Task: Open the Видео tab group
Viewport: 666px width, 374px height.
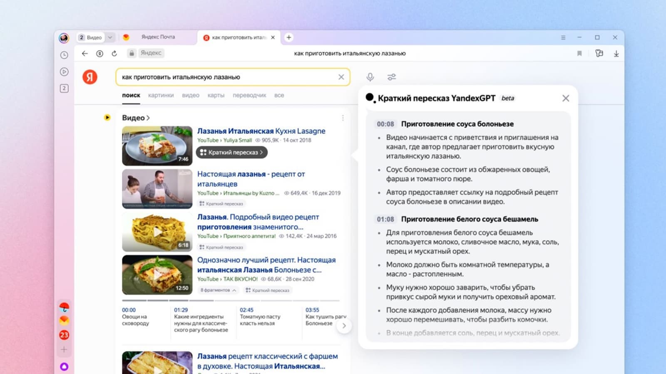Action: coord(91,37)
